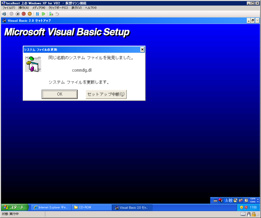Viewport: 261px width, 218px height.
Task: Minimize the language bar
Action: coord(258,199)
